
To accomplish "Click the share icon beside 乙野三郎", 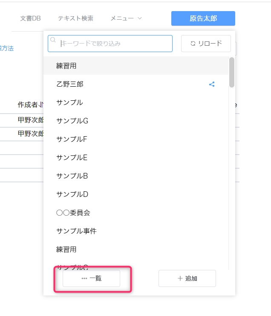I will (x=212, y=84).
